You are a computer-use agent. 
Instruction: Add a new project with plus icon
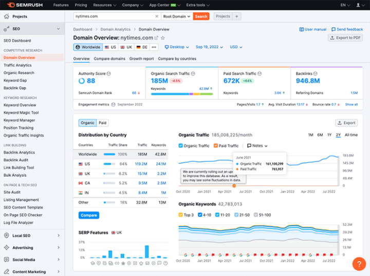237,16
